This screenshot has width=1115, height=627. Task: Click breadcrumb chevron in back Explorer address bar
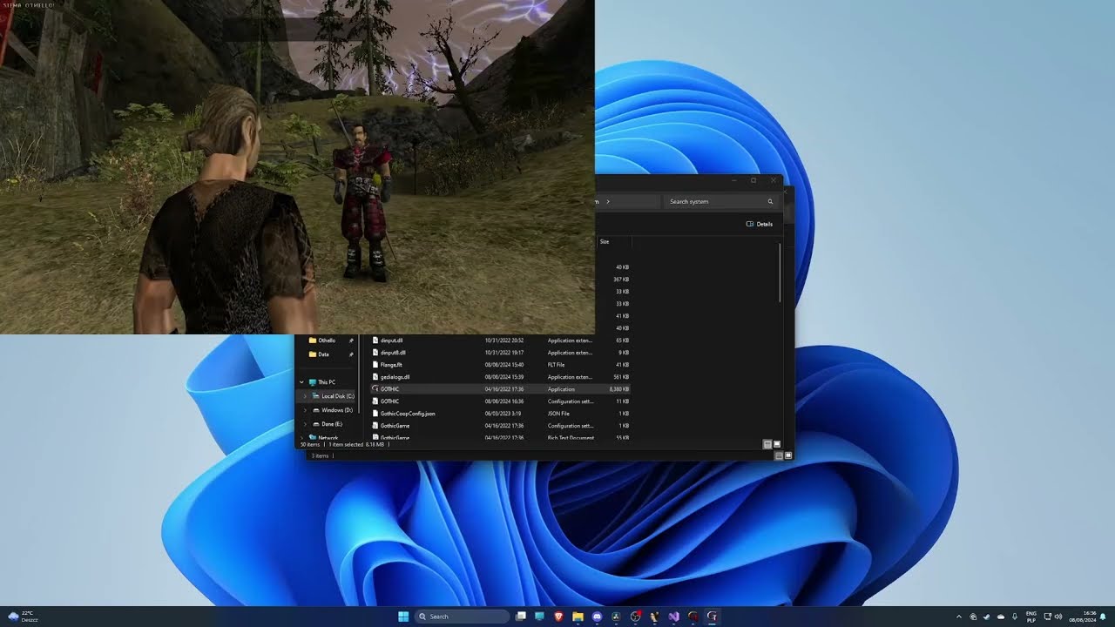pyautogui.click(x=608, y=201)
